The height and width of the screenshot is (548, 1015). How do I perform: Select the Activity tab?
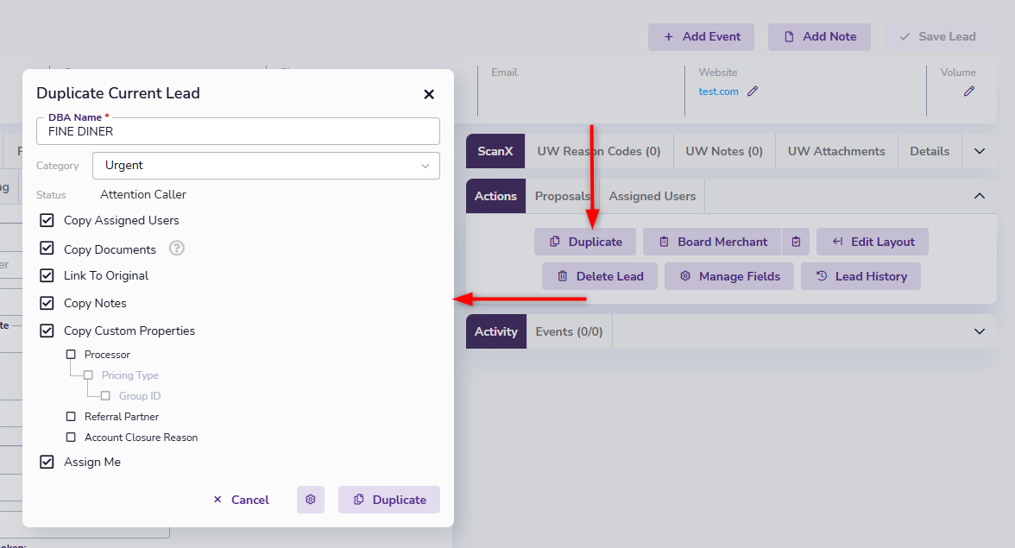click(495, 331)
